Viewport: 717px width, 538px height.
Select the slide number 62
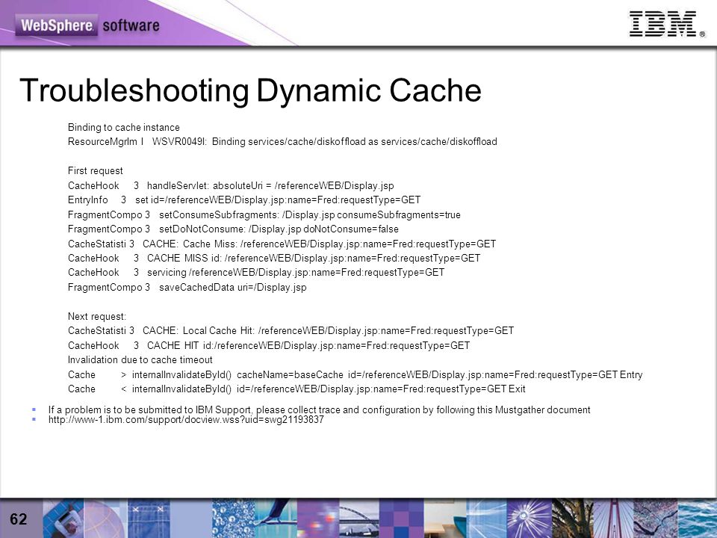pyautogui.click(x=18, y=519)
